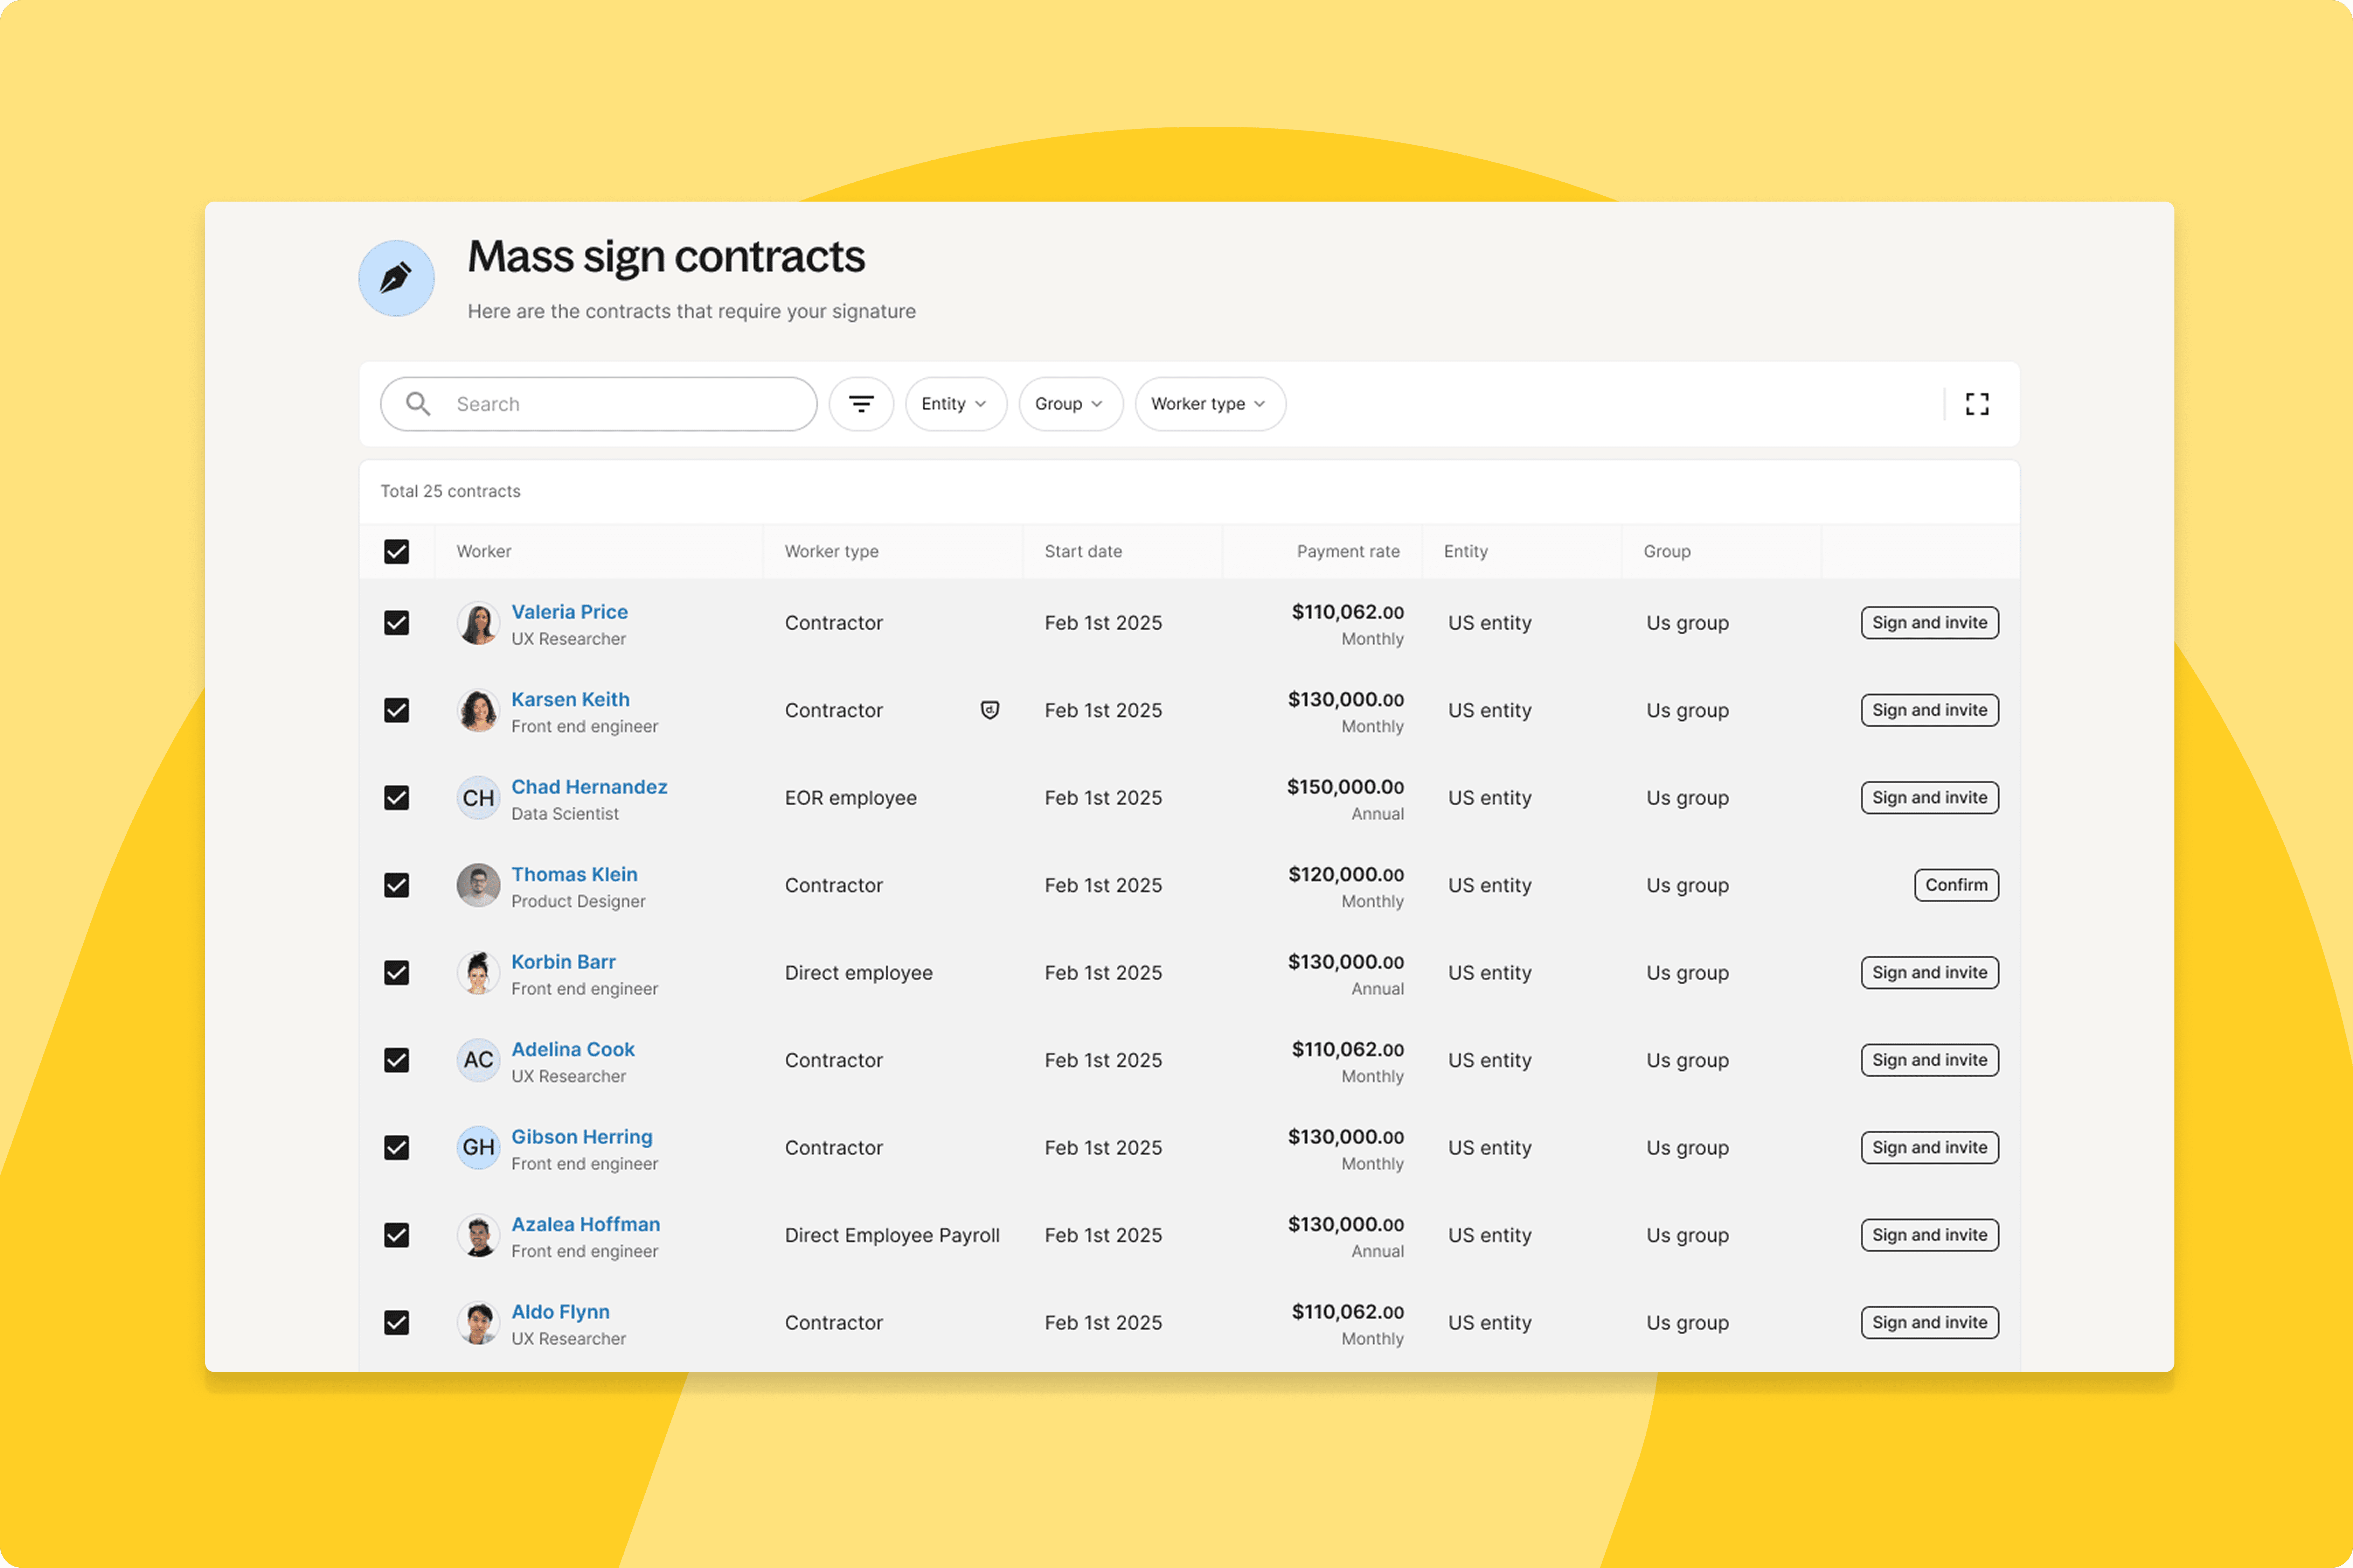Viewport: 2353px width, 1568px height.
Task: Open Korbin Barr's profile link
Action: [x=563, y=962]
